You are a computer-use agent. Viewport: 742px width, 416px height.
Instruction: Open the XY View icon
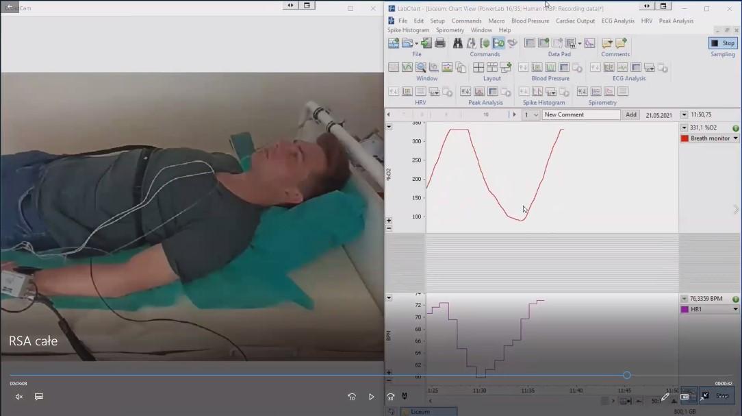pyautogui.click(x=434, y=67)
